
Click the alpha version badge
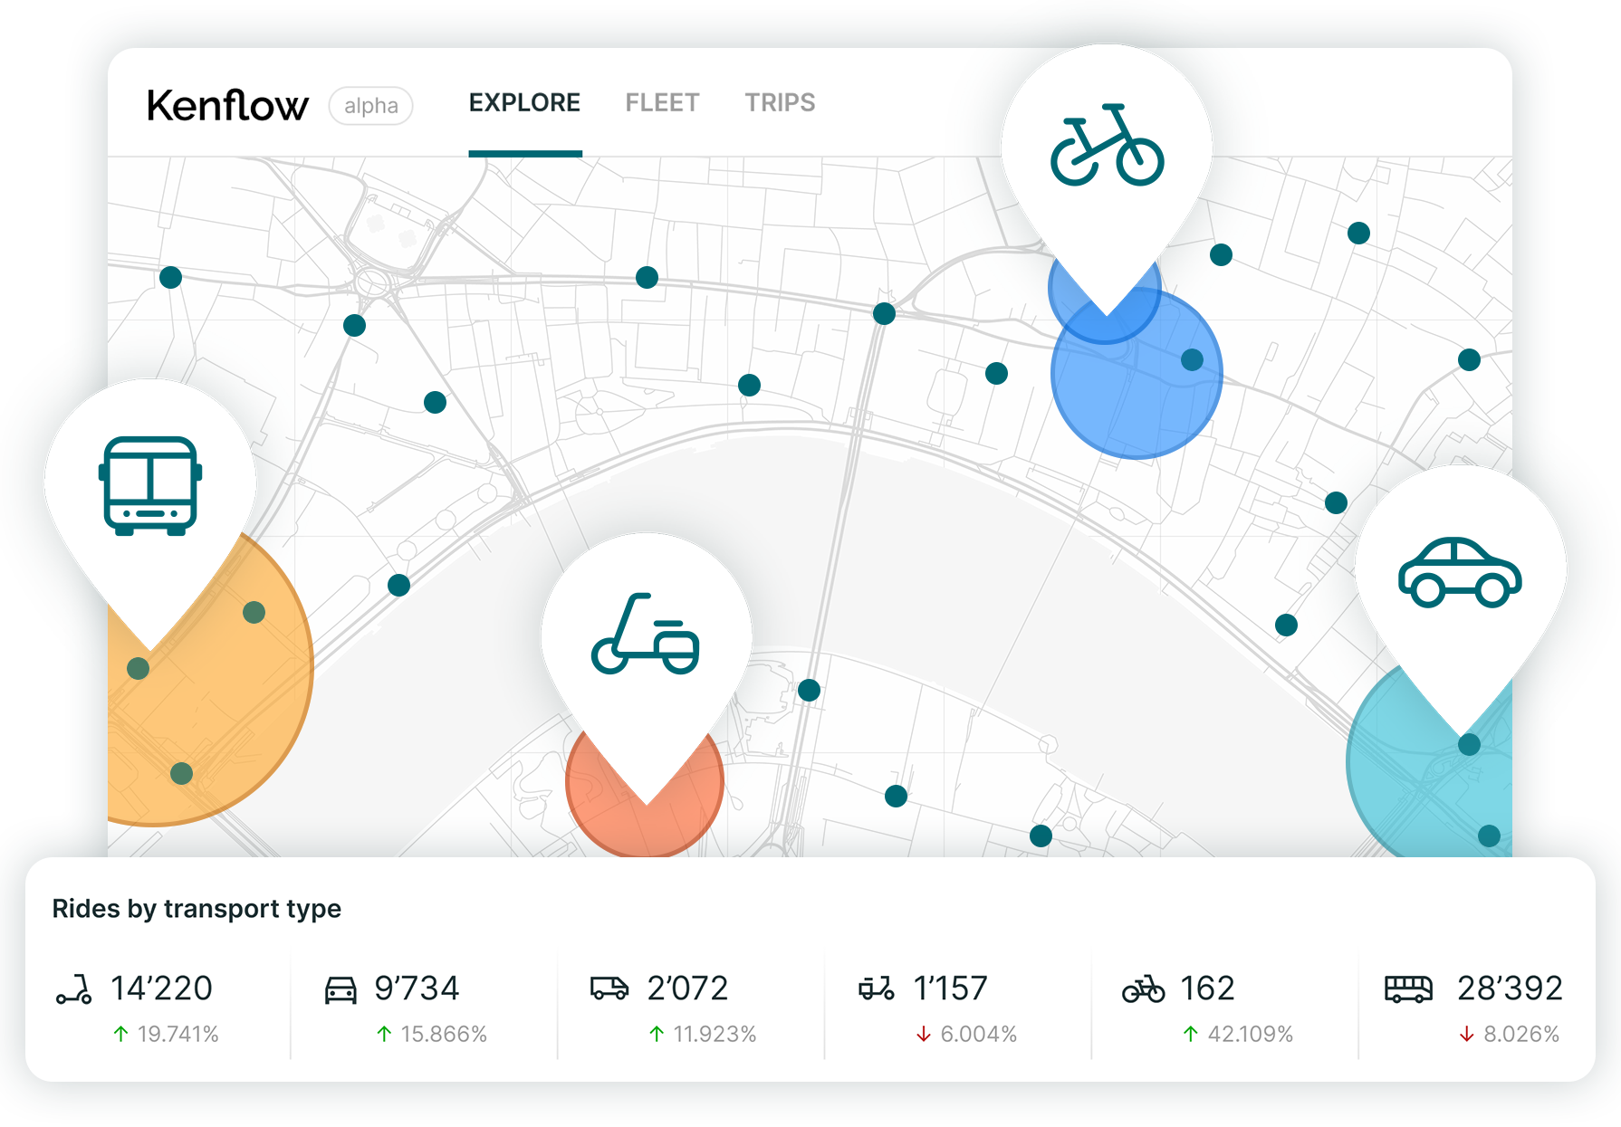371,106
